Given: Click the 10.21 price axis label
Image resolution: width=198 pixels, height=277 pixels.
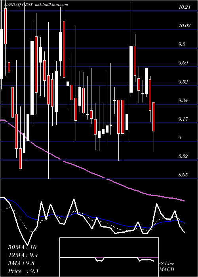Looking at the screenshot, I should tap(185, 8).
